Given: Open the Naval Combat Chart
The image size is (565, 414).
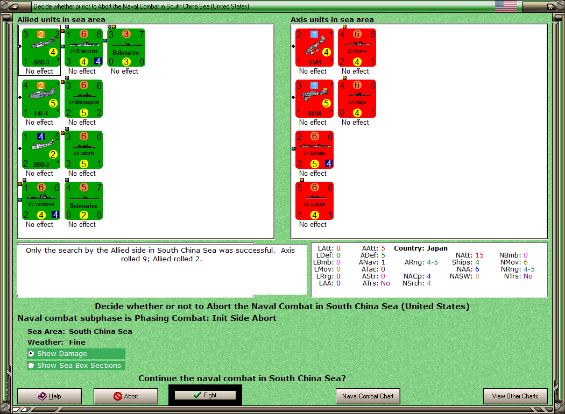Looking at the screenshot, I should (x=368, y=396).
